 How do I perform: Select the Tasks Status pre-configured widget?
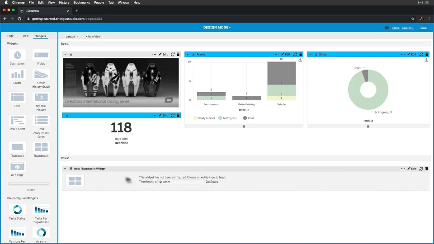(17, 210)
